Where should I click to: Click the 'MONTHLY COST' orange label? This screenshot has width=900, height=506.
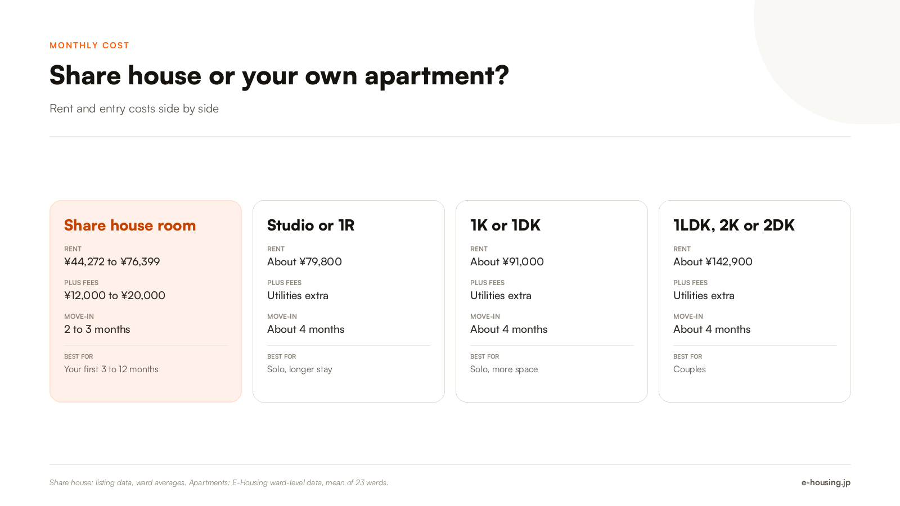tap(89, 46)
